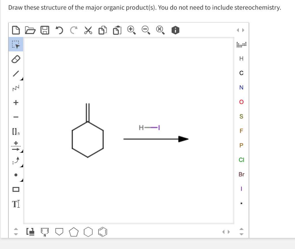Undo the last drawing action
Image resolution: width=295 pixels, height=249 pixels.
(59, 30)
